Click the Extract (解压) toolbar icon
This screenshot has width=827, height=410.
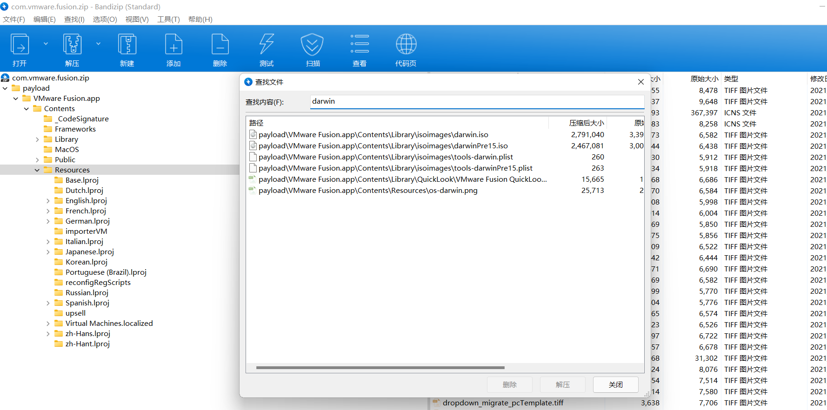pos(72,45)
